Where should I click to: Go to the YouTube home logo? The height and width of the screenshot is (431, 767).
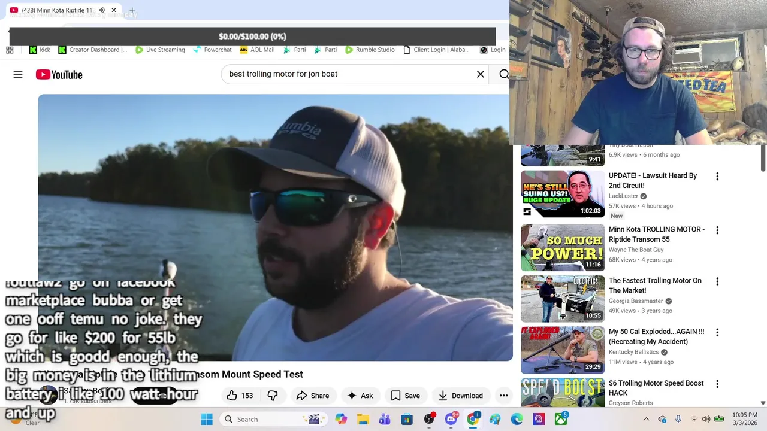59,74
